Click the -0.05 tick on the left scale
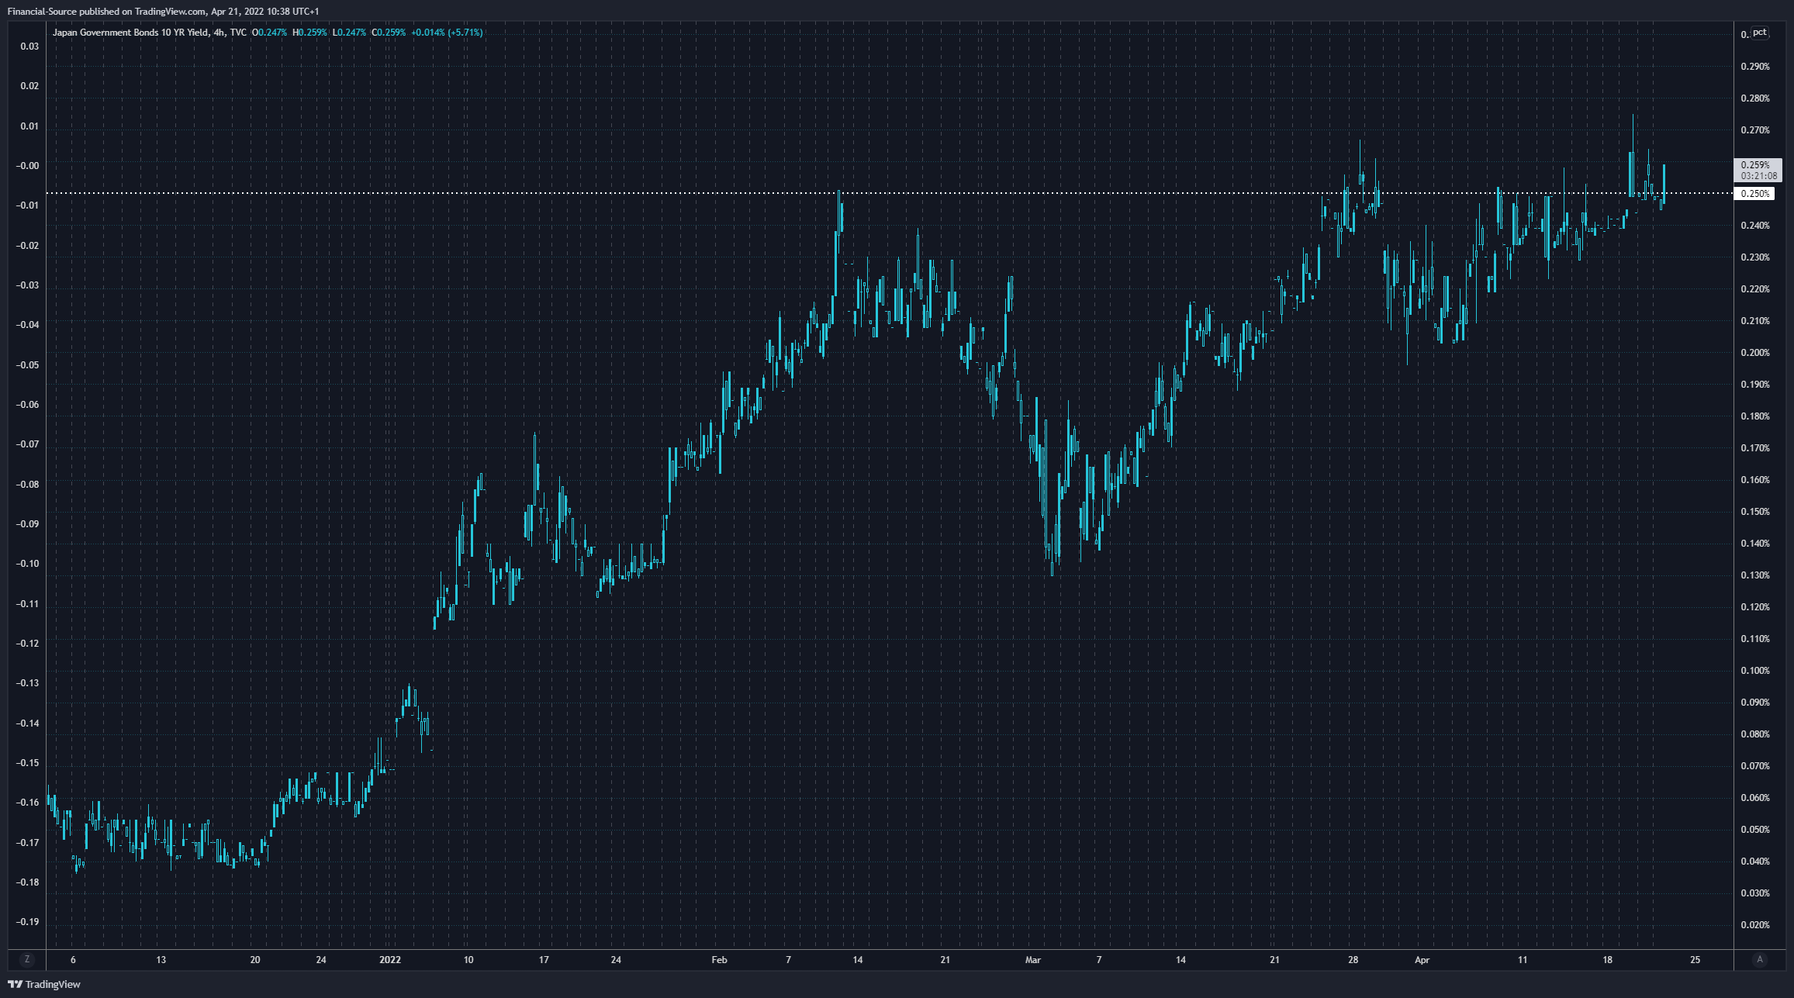The width and height of the screenshot is (1794, 998). (27, 365)
